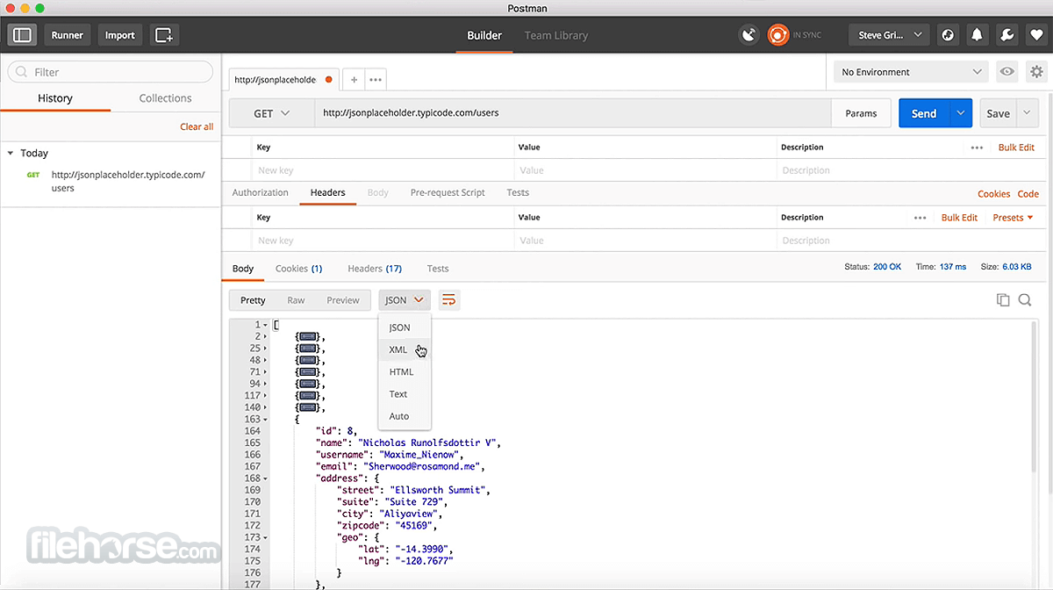Toggle the sidebar with the layout icon

(22, 35)
